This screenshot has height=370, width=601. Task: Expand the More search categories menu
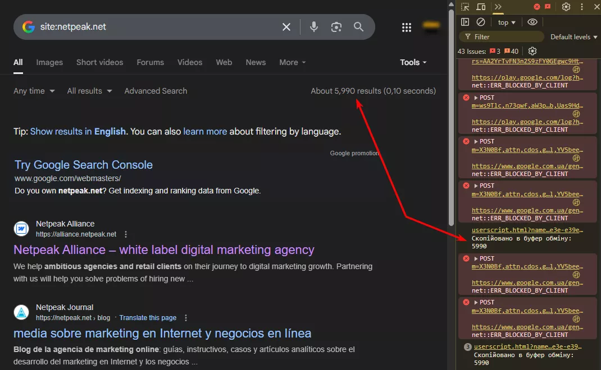tap(293, 62)
